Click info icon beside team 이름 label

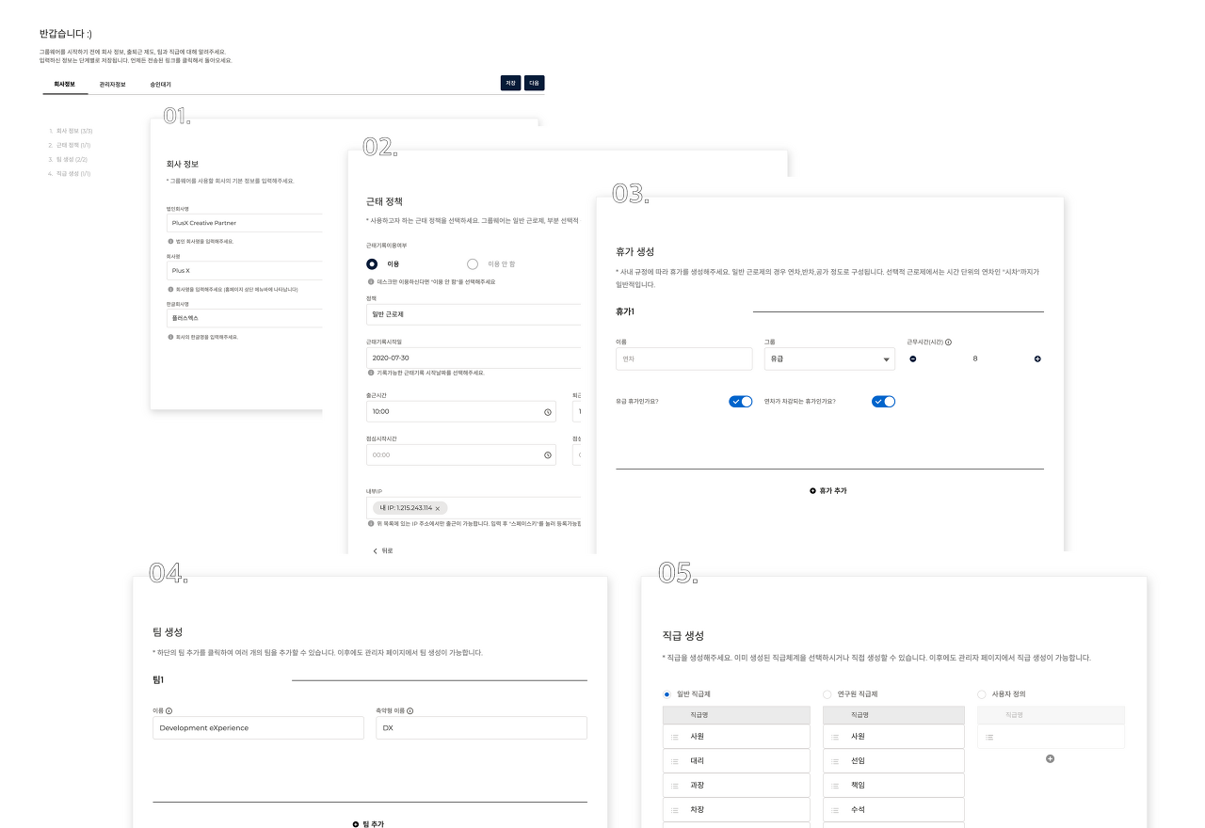click(x=169, y=711)
